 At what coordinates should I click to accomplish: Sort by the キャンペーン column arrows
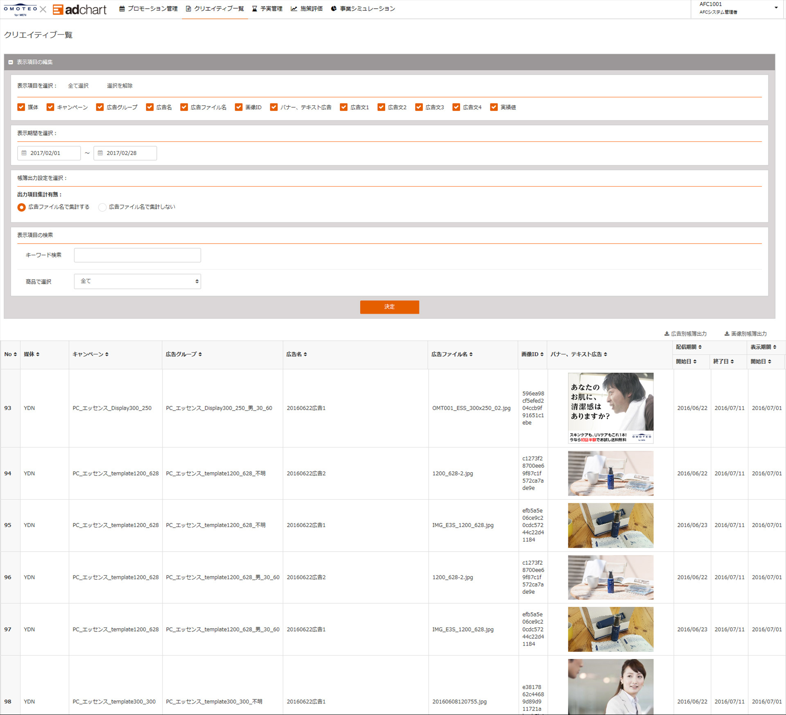[x=107, y=355]
